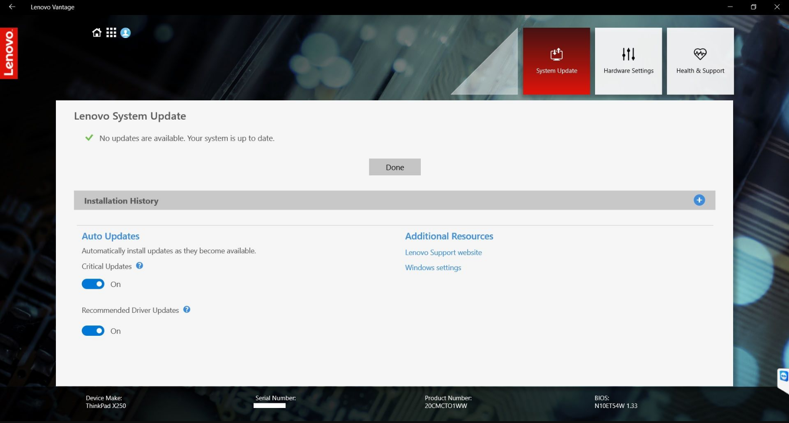
Task: Open the Lenovo Support website link
Action: (443, 252)
